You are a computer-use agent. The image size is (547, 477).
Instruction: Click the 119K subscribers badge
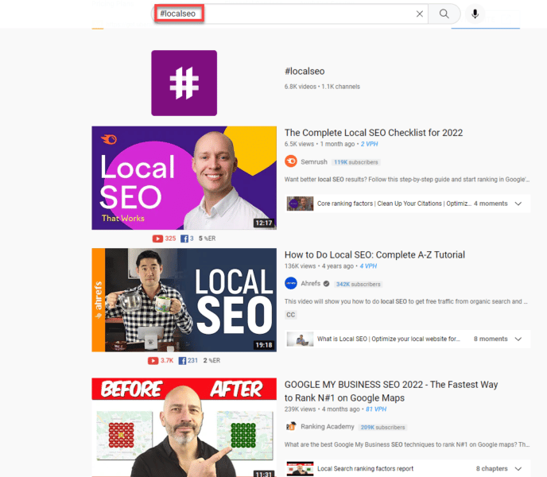pos(356,162)
